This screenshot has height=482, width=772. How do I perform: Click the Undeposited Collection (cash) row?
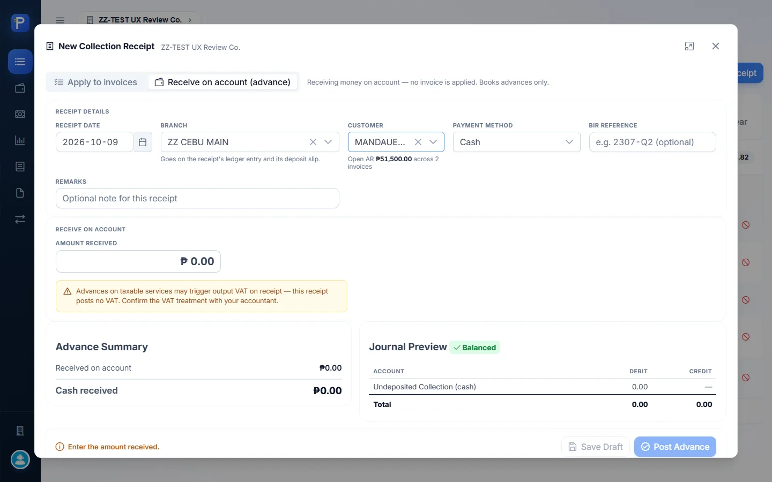543,387
